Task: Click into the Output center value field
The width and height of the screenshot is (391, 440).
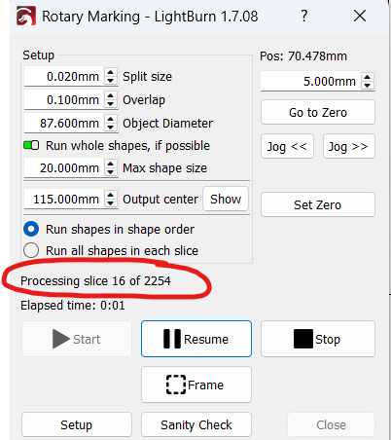Action: tap(64, 199)
